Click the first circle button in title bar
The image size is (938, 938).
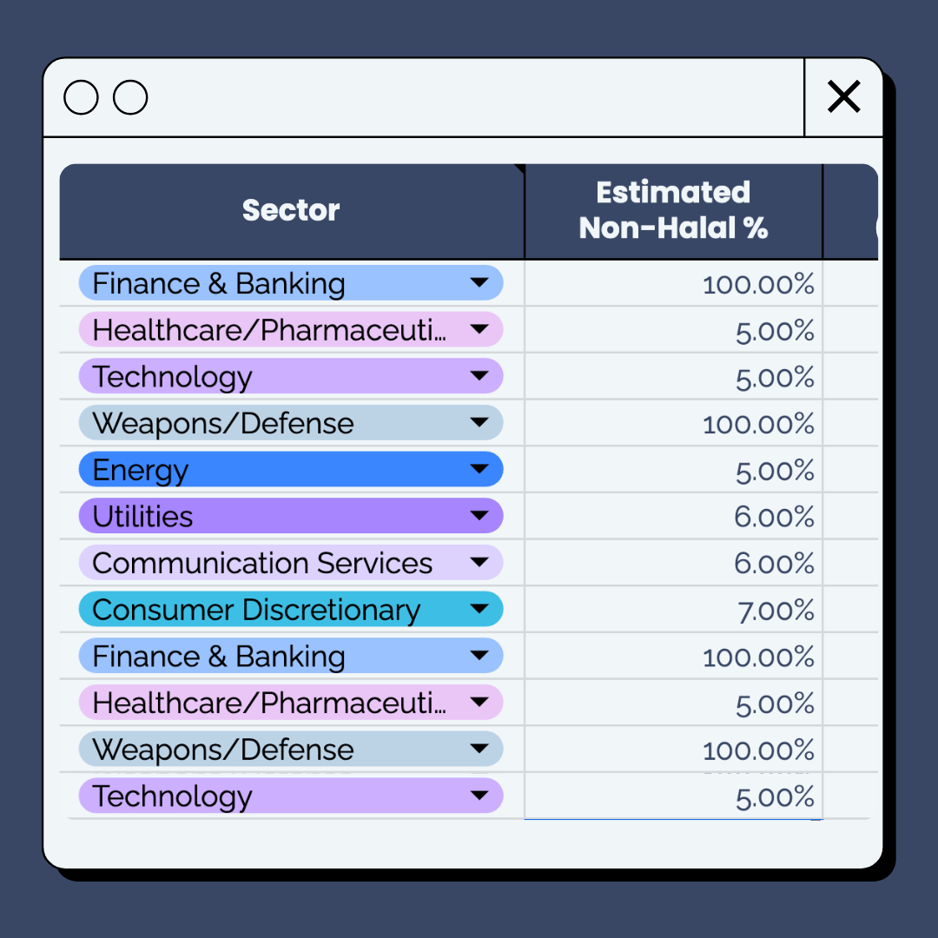[x=81, y=97]
